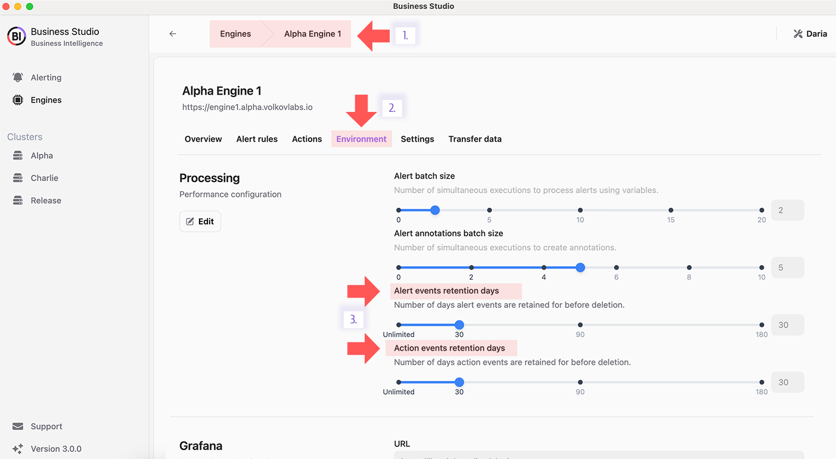Open the Release cluster
The image size is (836, 459).
tap(46, 201)
